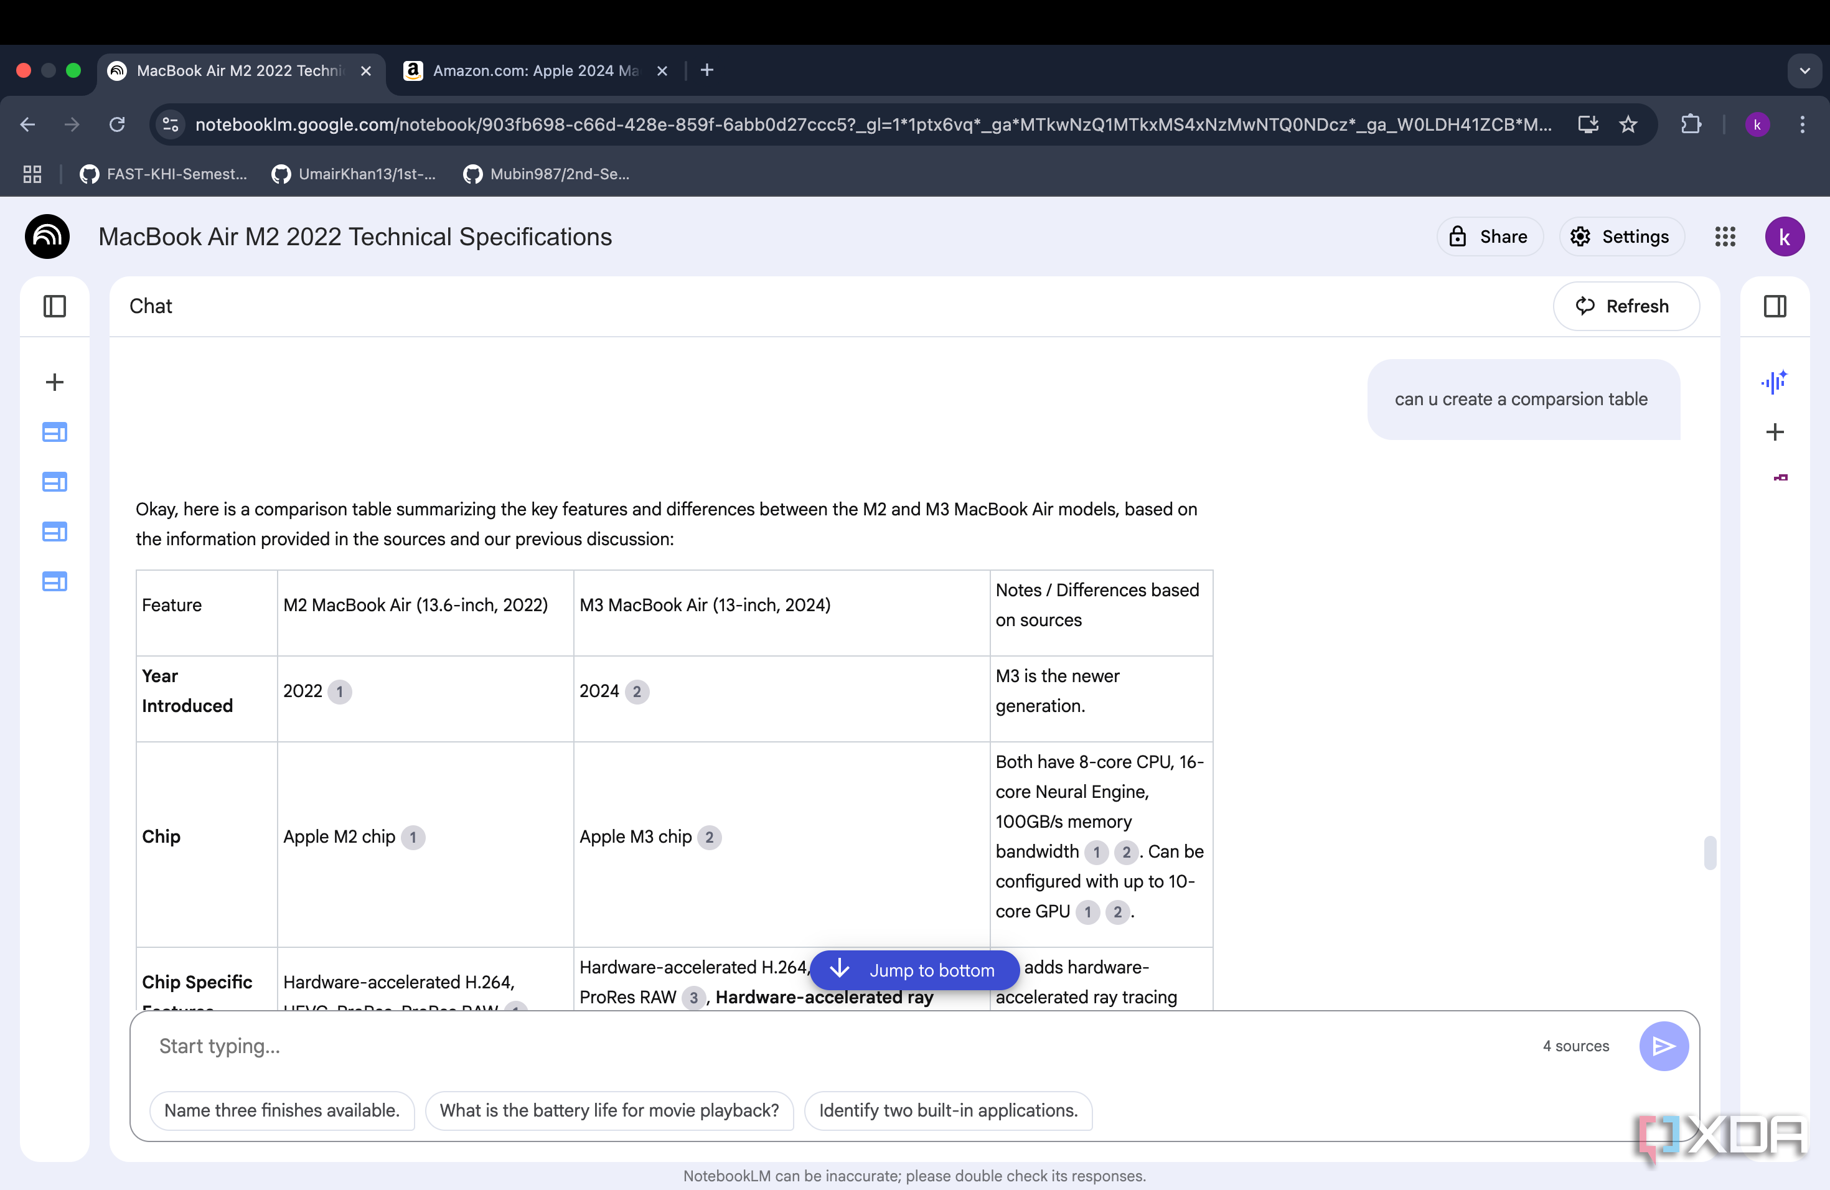Select the battery life movie playback suggestion
Screen dimensions: 1830x1190
click(x=609, y=1110)
